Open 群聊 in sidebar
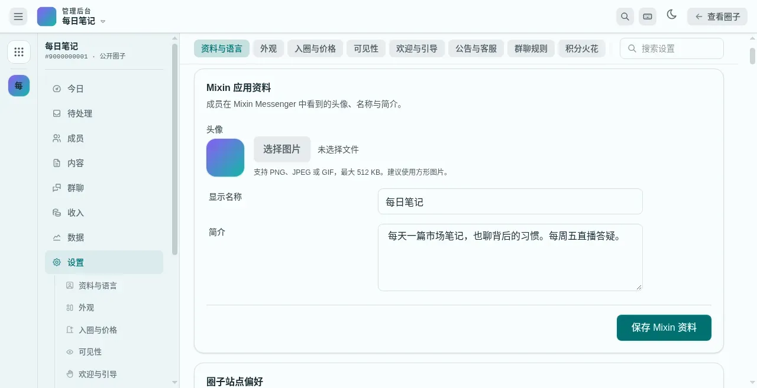 pyautogui.click(x=104, y=188)
